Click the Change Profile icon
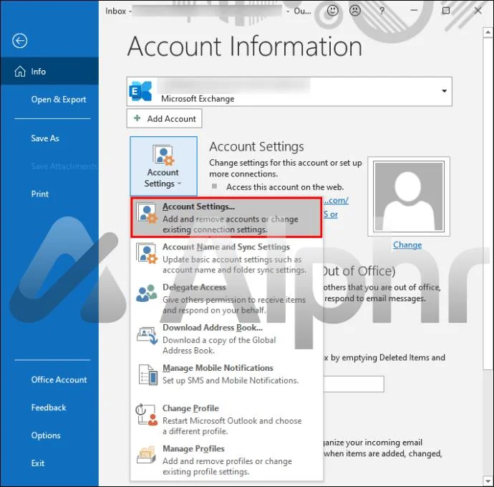This screenshot has width=494, height=487. (147, 415)
